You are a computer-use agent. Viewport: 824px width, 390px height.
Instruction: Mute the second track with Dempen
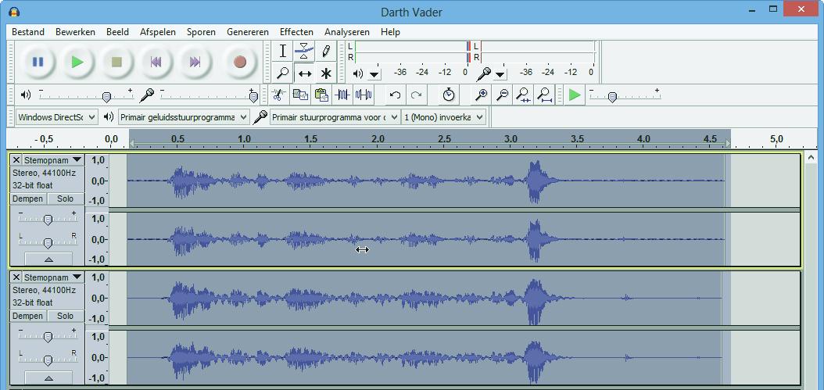(x=28, y=316)
